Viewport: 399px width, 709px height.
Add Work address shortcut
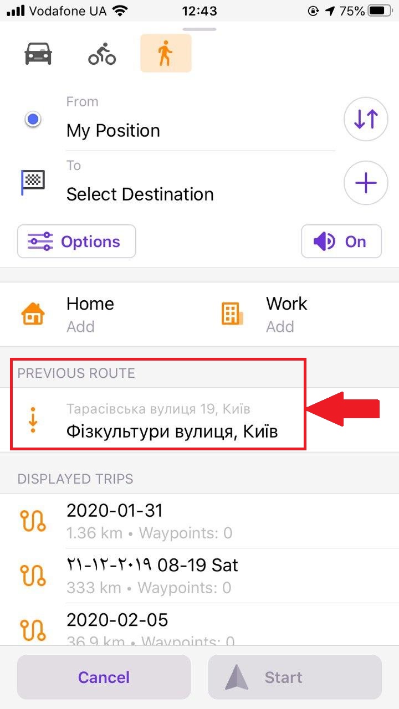(x=287, y=314)
